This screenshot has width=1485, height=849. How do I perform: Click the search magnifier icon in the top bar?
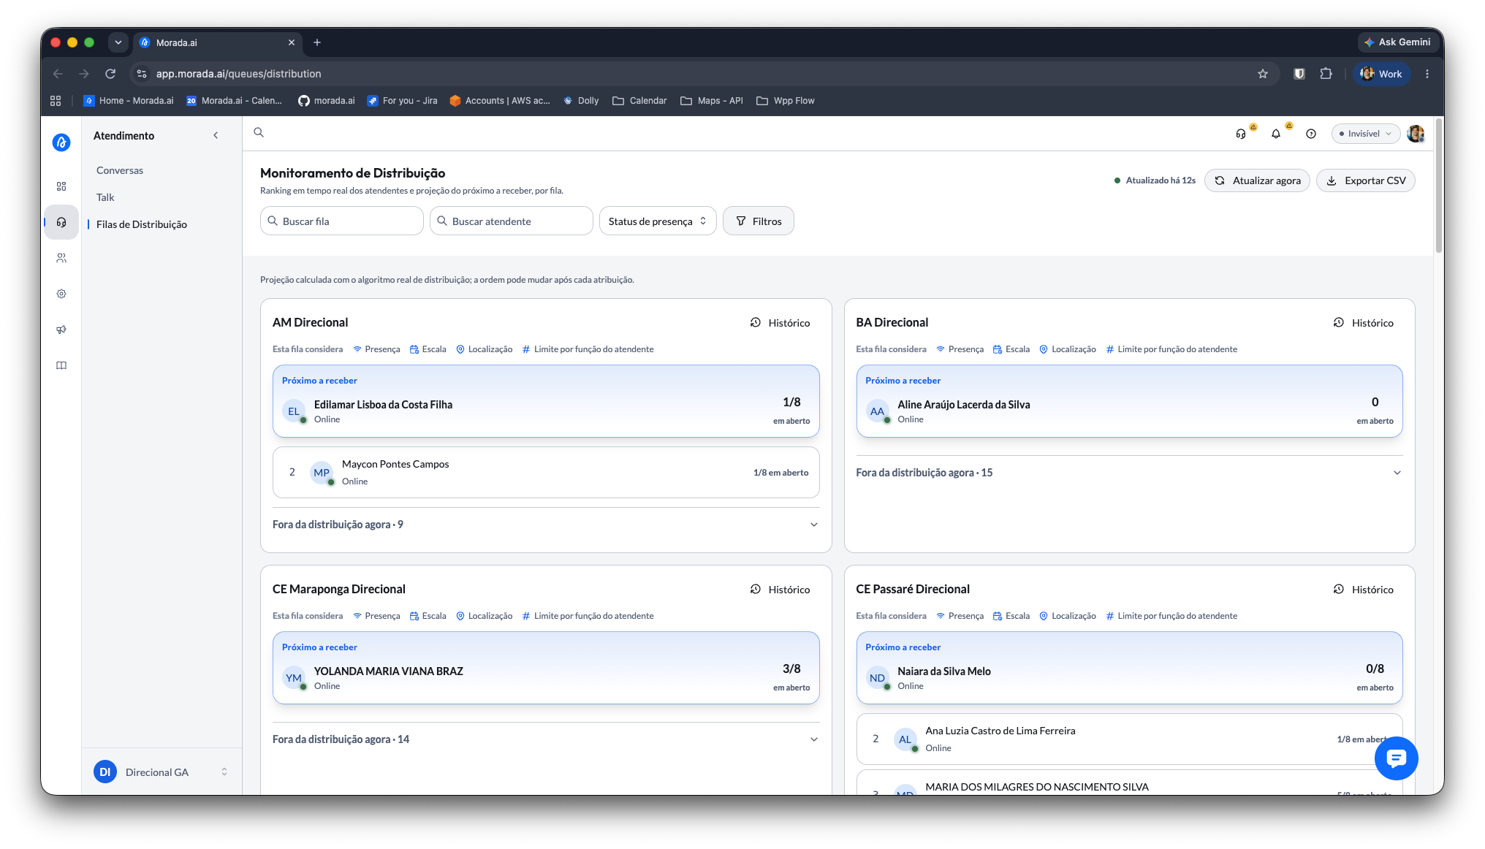click(259, 132)
